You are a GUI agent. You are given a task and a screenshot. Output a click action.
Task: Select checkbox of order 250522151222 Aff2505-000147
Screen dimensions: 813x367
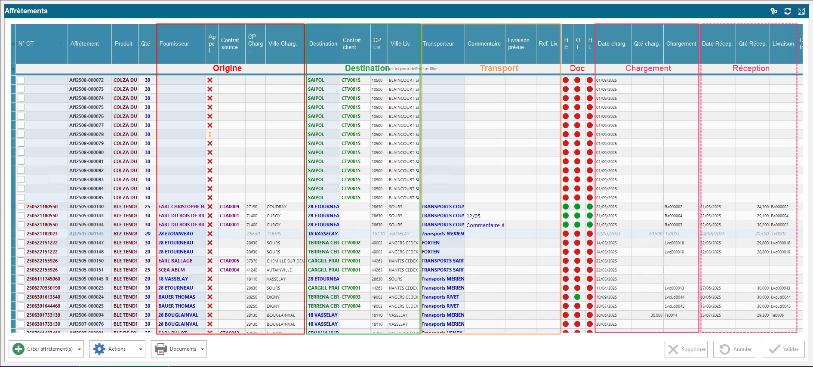21,243
